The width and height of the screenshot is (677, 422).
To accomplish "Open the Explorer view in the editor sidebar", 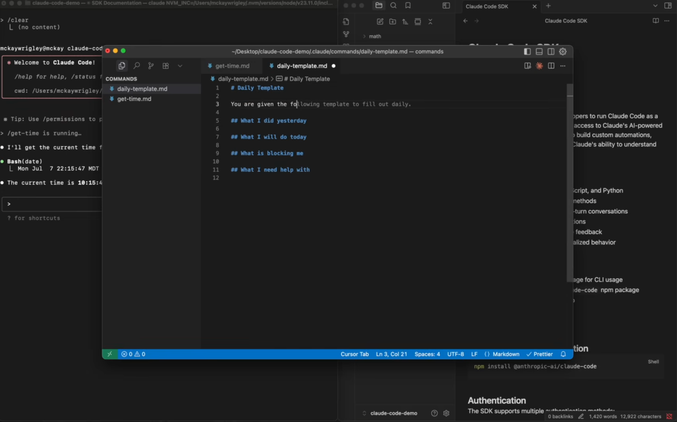I will click(x=122, y=66).
